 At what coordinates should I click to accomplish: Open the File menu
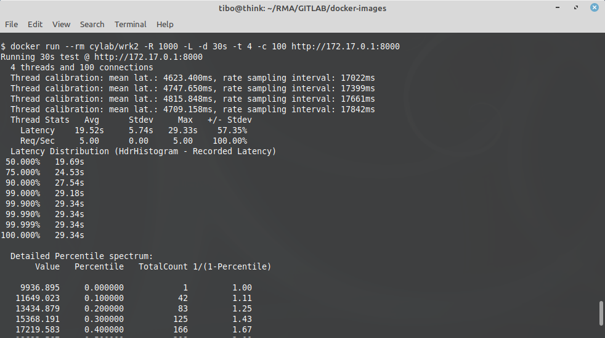11,25
